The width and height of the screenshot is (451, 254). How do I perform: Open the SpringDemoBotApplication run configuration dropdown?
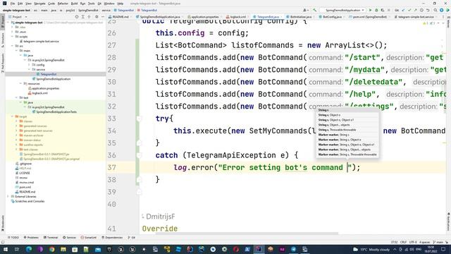343,10
